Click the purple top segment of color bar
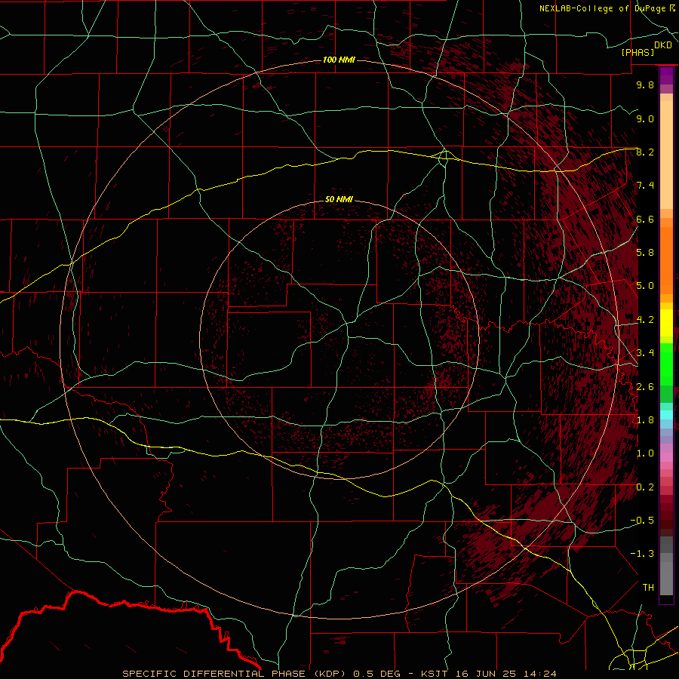The height and width of the screenshot is (679, 679). [x=666, y=75]
